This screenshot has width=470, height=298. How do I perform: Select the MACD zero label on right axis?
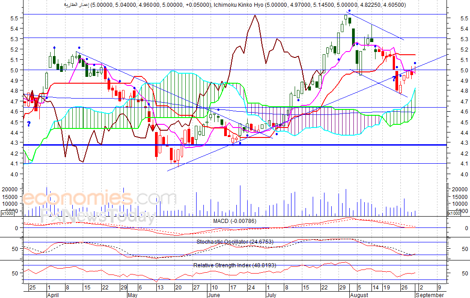466,228
